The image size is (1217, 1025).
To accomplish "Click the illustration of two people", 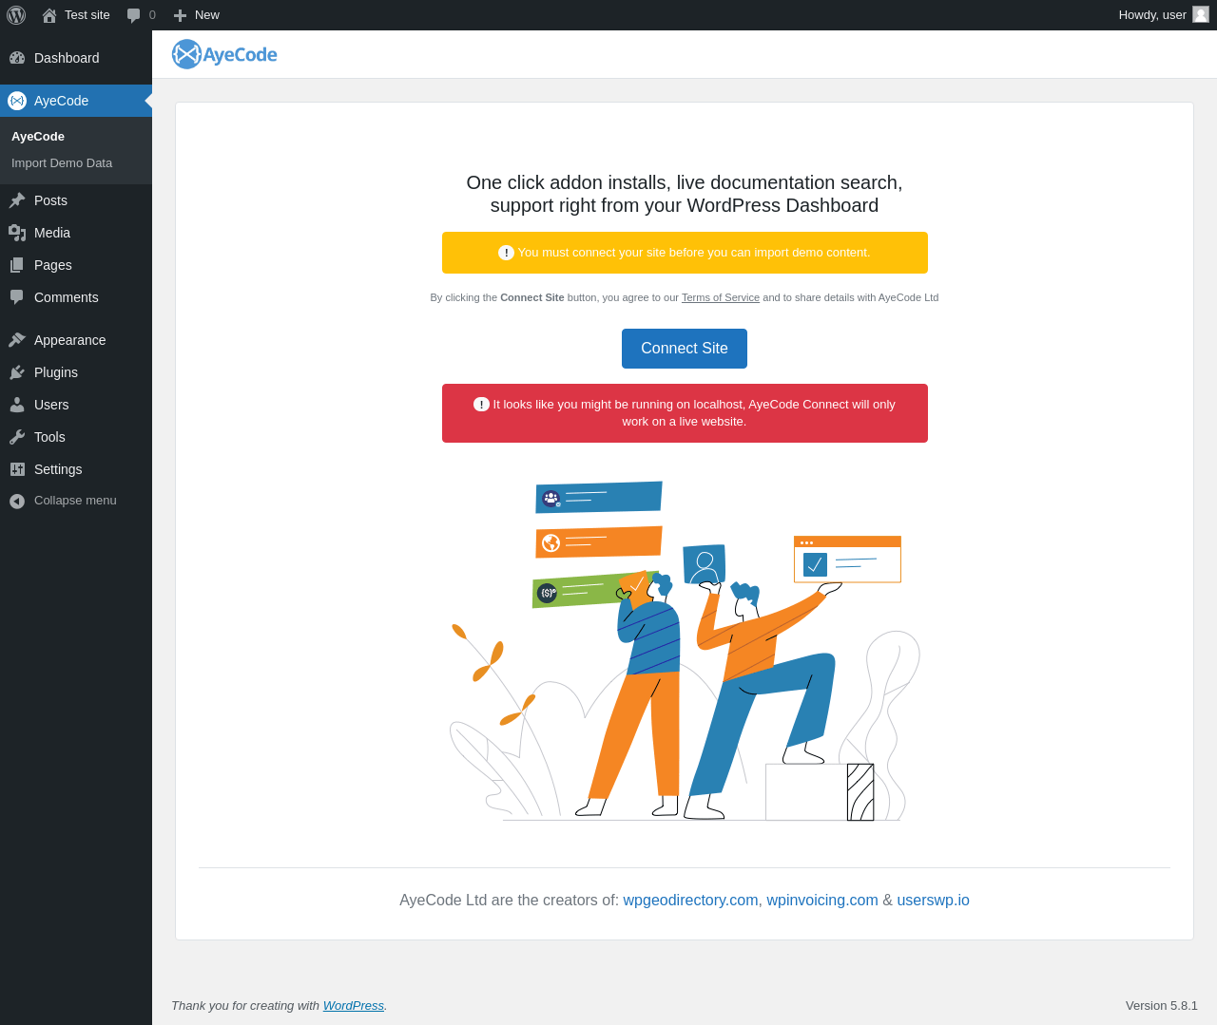I will pos(685,651).
